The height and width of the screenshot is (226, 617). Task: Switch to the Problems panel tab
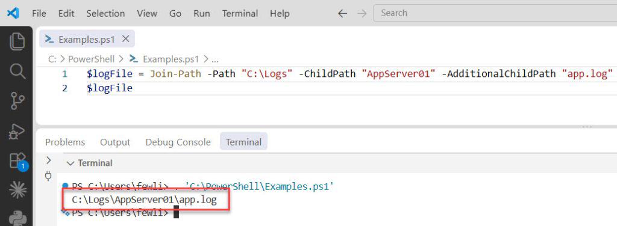65,142
